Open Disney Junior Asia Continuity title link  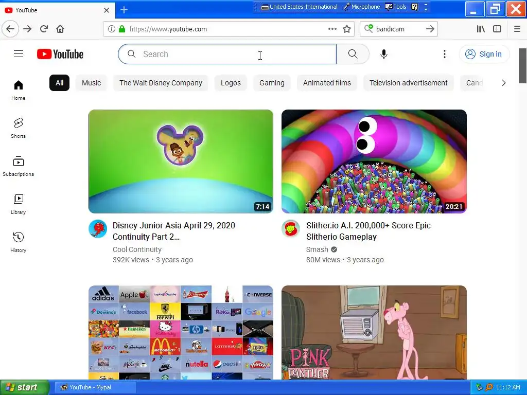tap(174, 231)
